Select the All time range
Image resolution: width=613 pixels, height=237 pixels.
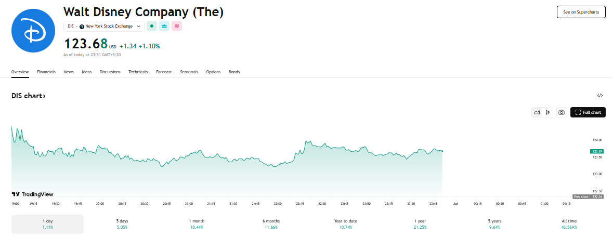point(569,224)
